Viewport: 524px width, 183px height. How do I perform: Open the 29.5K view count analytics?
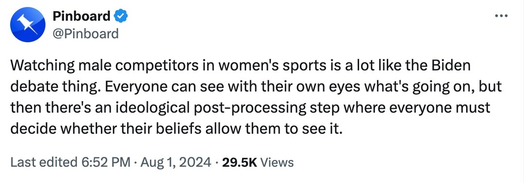click(239, 162)
